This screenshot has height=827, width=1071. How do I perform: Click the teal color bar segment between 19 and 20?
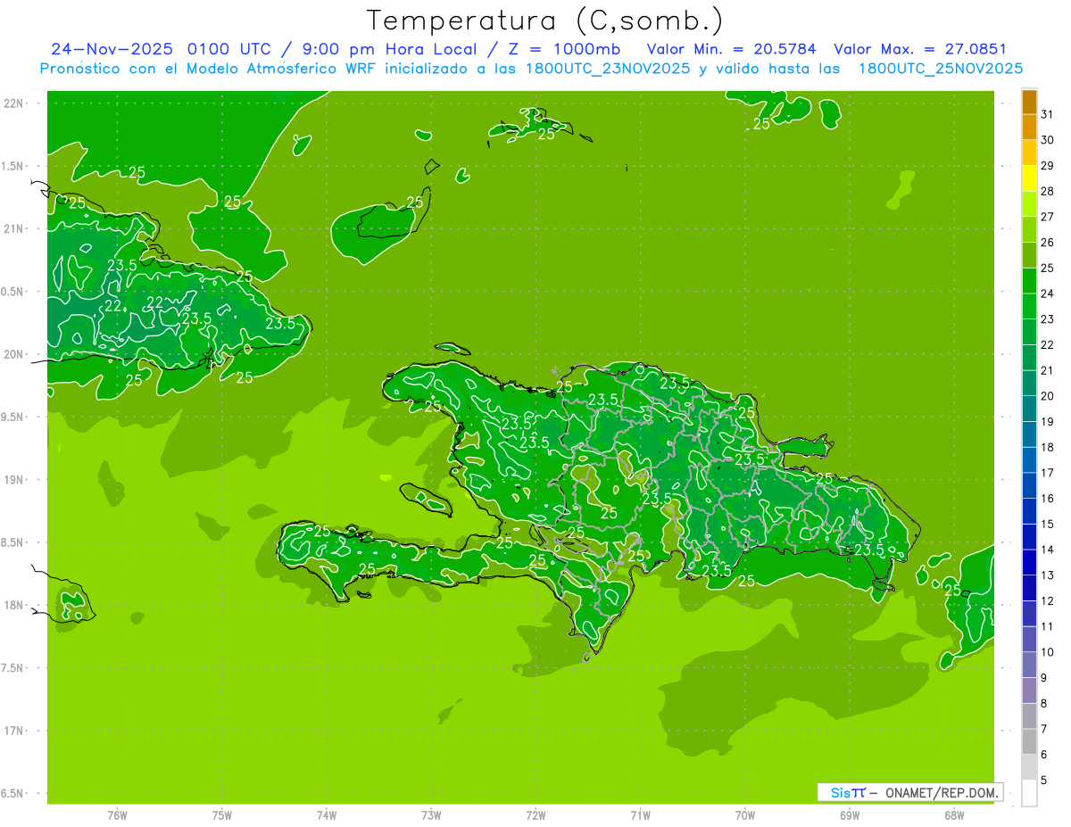coord(1029,409)
